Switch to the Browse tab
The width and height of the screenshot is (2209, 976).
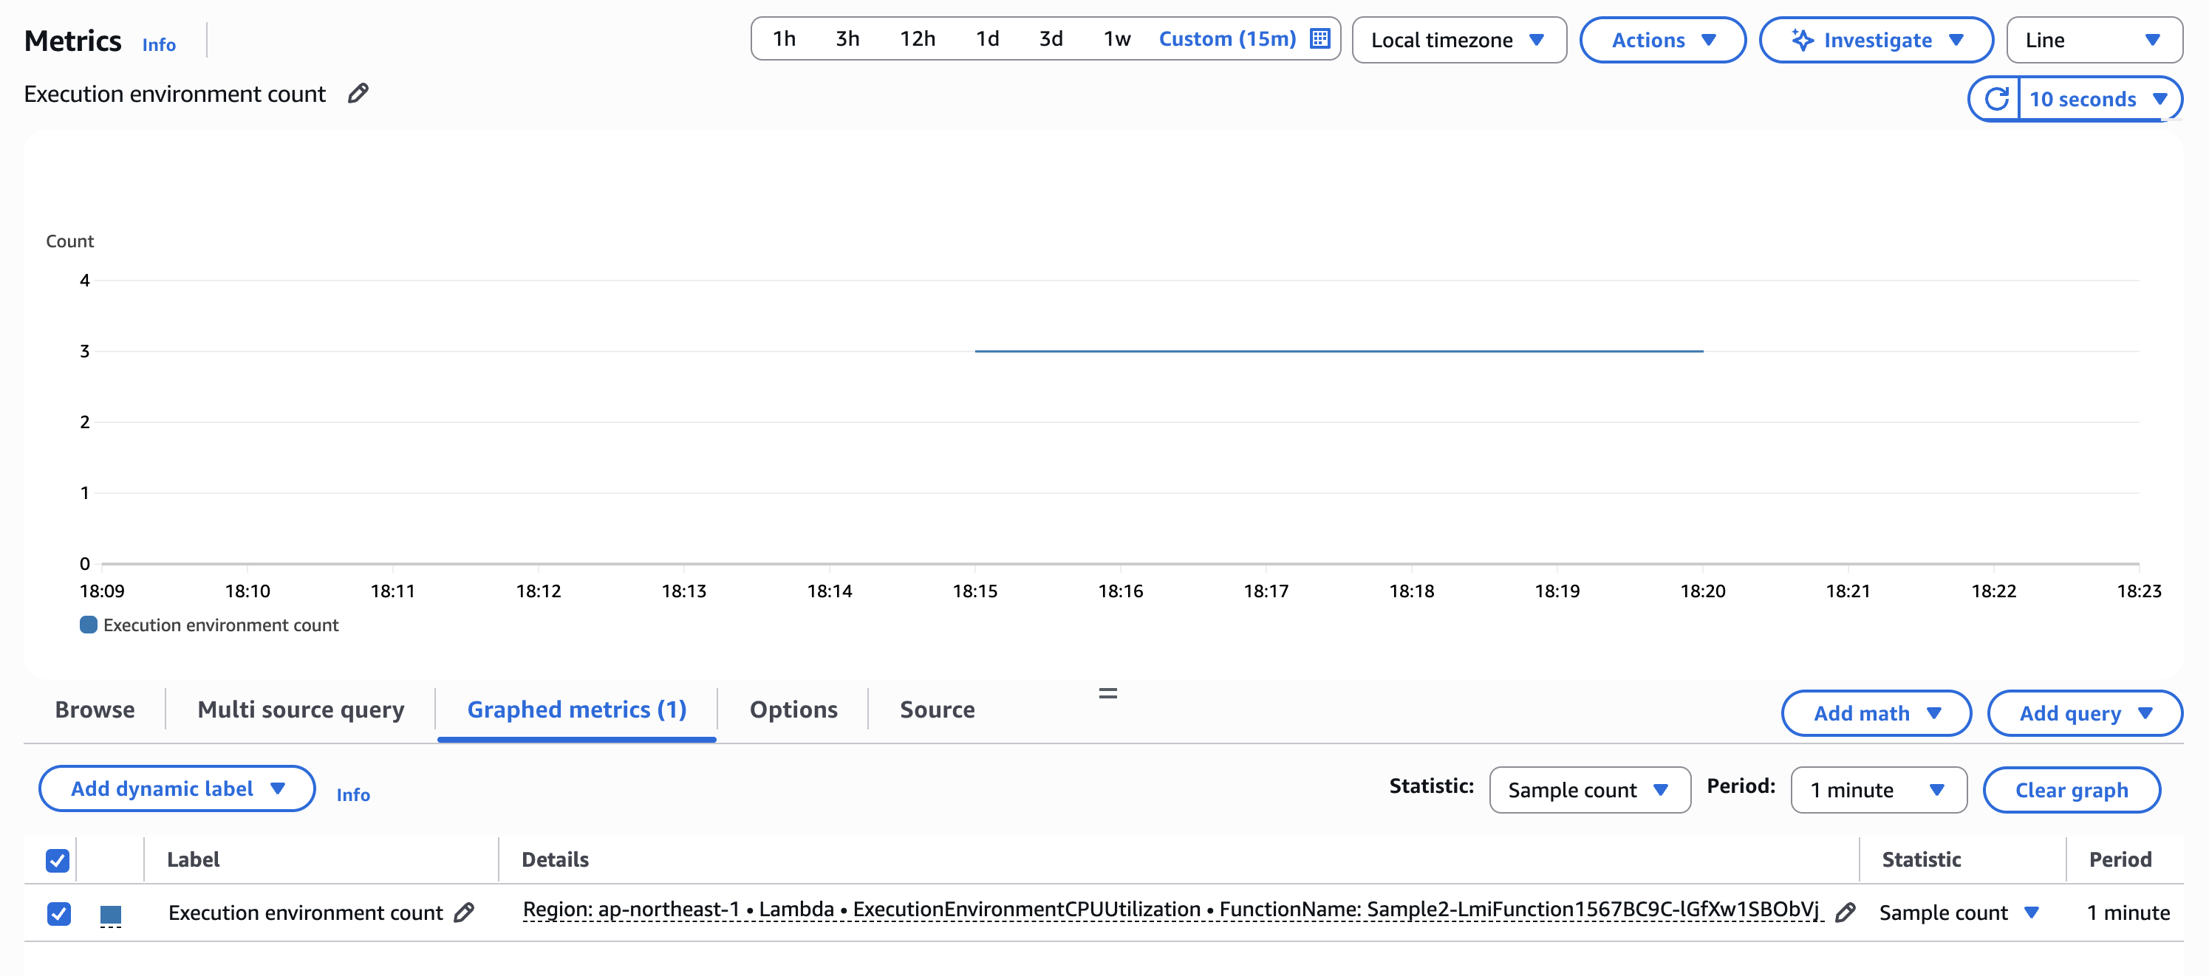click(x=95, y=709)
